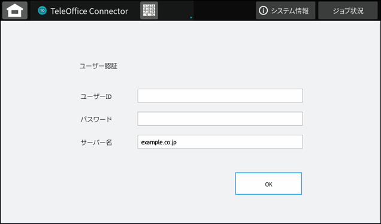Click the example.co.jp text

[159, 143]
